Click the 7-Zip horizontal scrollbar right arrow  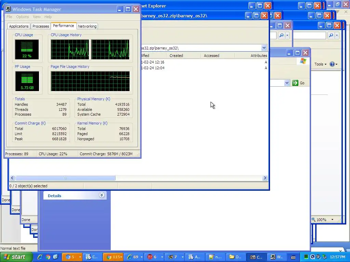click(x=265, y=178)
